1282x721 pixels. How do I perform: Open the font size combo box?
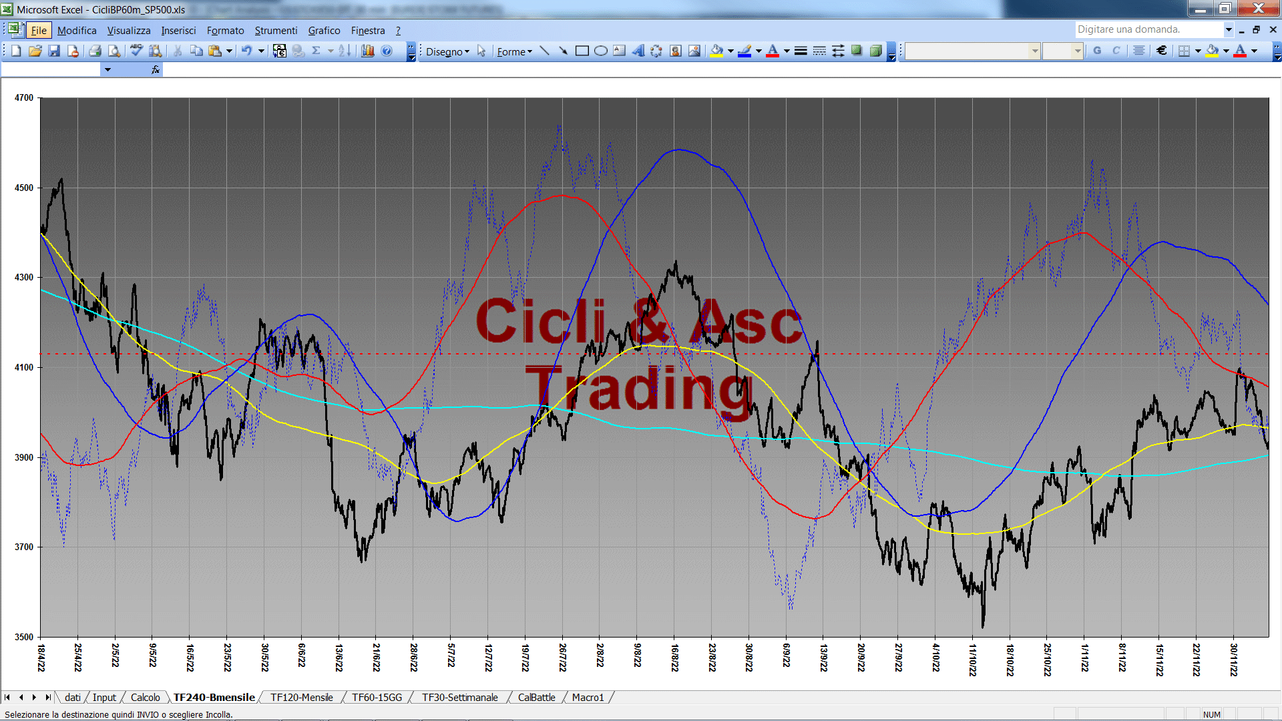[1062, 51]
